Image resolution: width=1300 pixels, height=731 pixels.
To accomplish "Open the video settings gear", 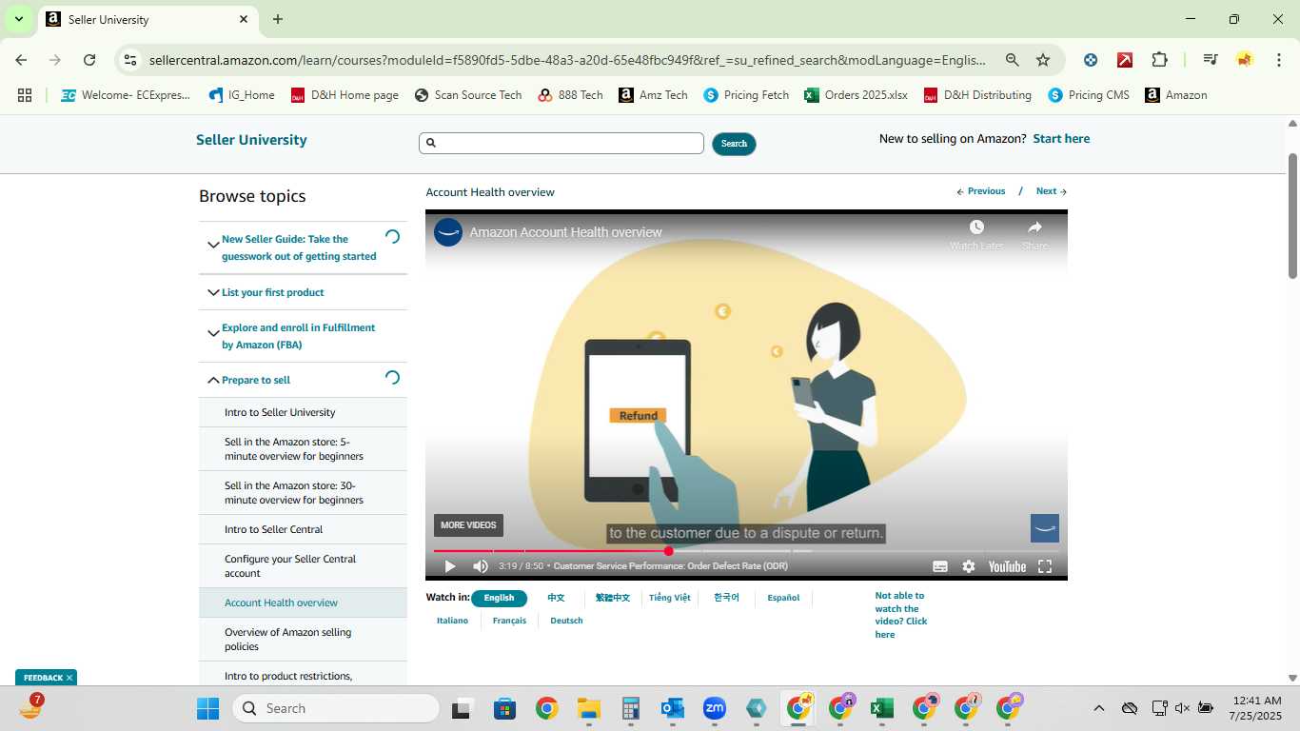I will click(x=969, y=566).
